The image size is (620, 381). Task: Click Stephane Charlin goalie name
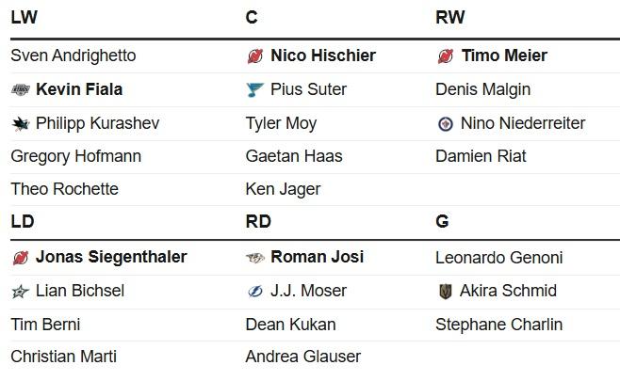[x=499, y=325]
